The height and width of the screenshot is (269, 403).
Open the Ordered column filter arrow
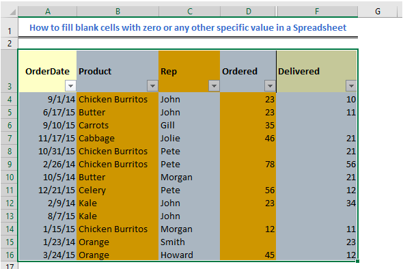click(270, 86)
